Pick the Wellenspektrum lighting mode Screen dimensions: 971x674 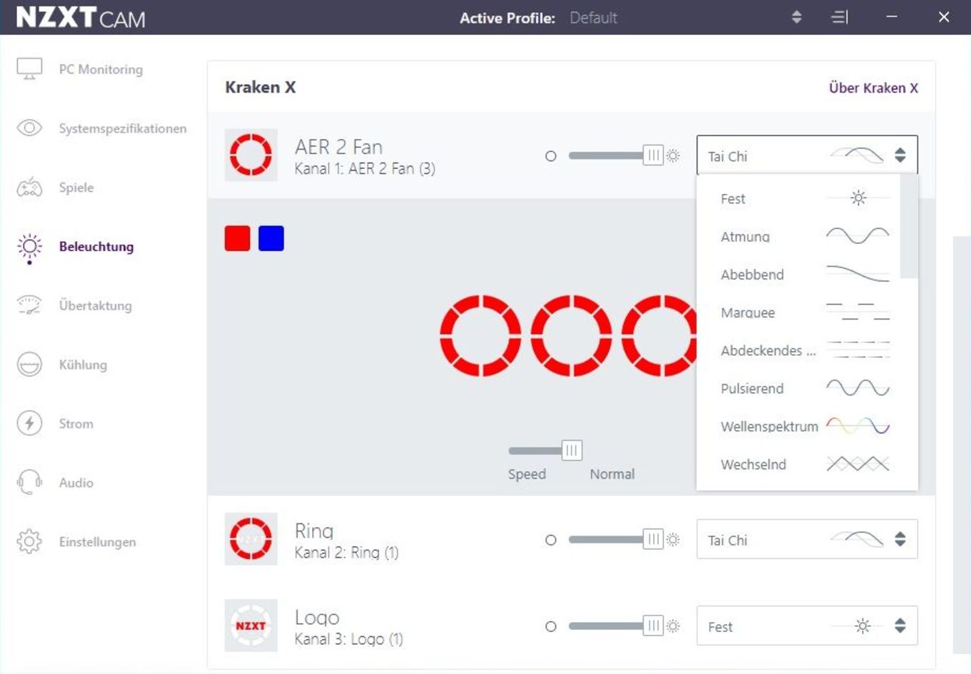coord(798,427)
